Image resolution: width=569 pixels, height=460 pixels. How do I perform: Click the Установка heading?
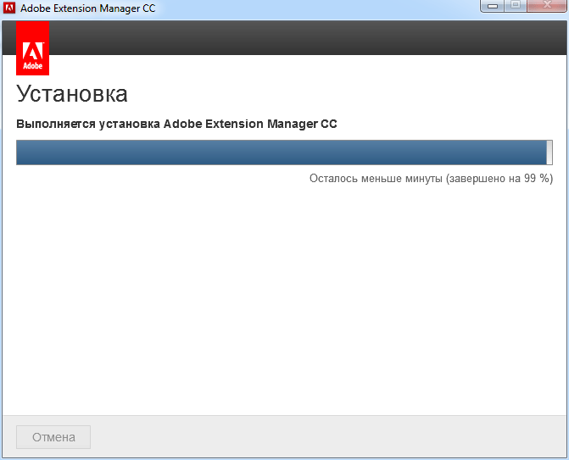pos(72,94)
